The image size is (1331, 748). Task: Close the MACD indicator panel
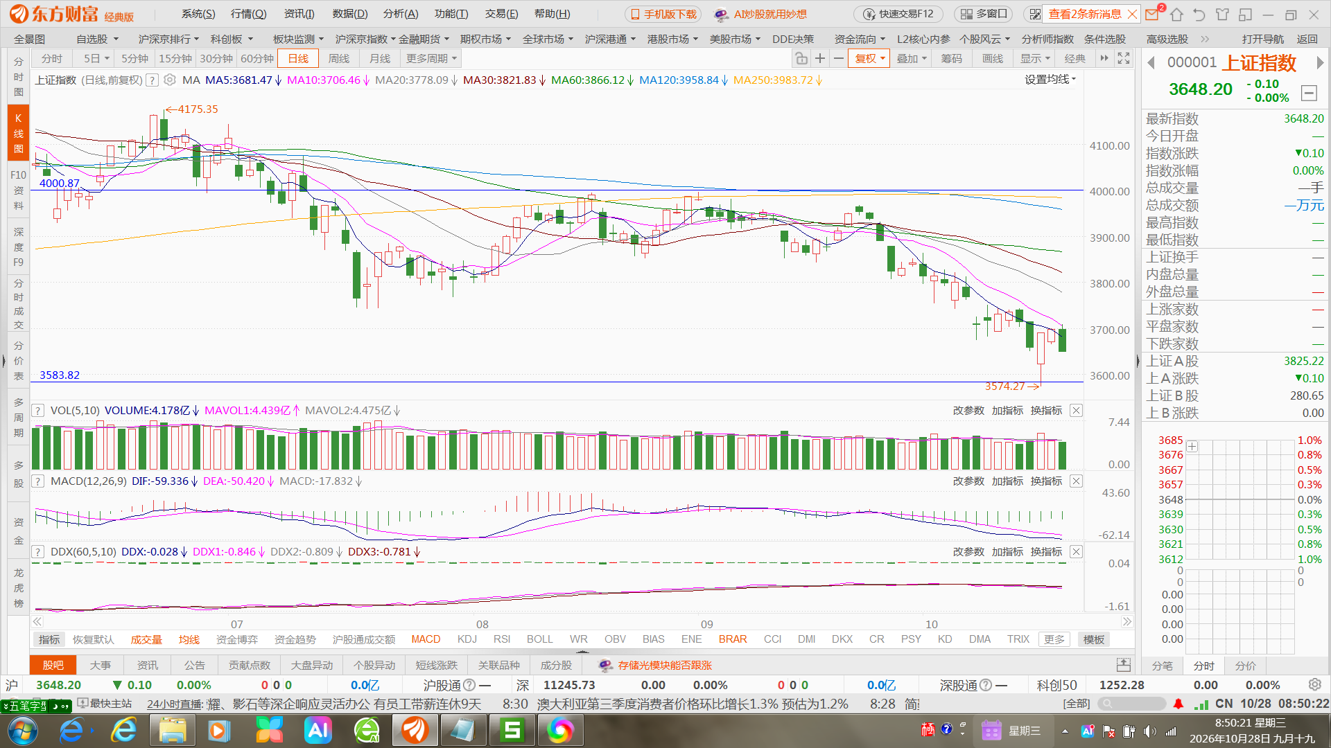1076,481
